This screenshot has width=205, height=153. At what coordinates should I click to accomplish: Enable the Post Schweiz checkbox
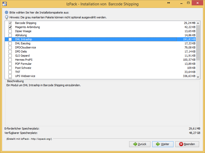click(10, 68)
